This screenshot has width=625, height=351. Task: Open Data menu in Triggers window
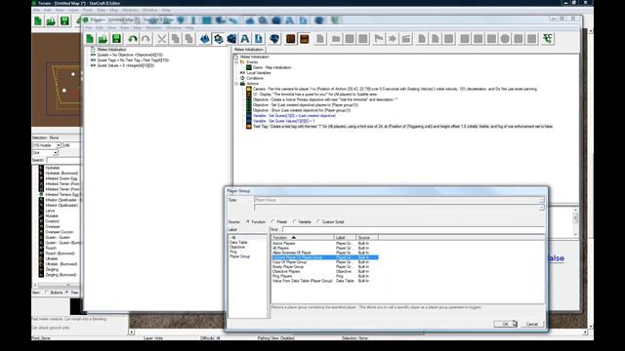click(x=125, y=27)
